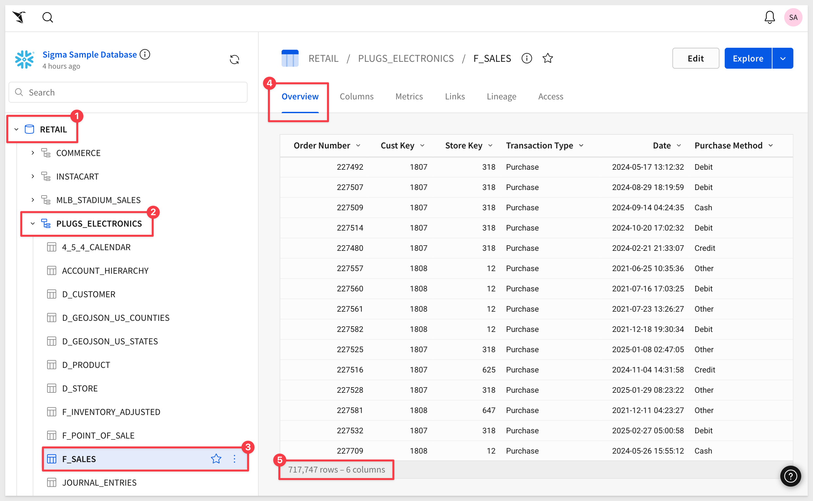
Task: Open the SA user avatar menu
Action: [793, 17]
